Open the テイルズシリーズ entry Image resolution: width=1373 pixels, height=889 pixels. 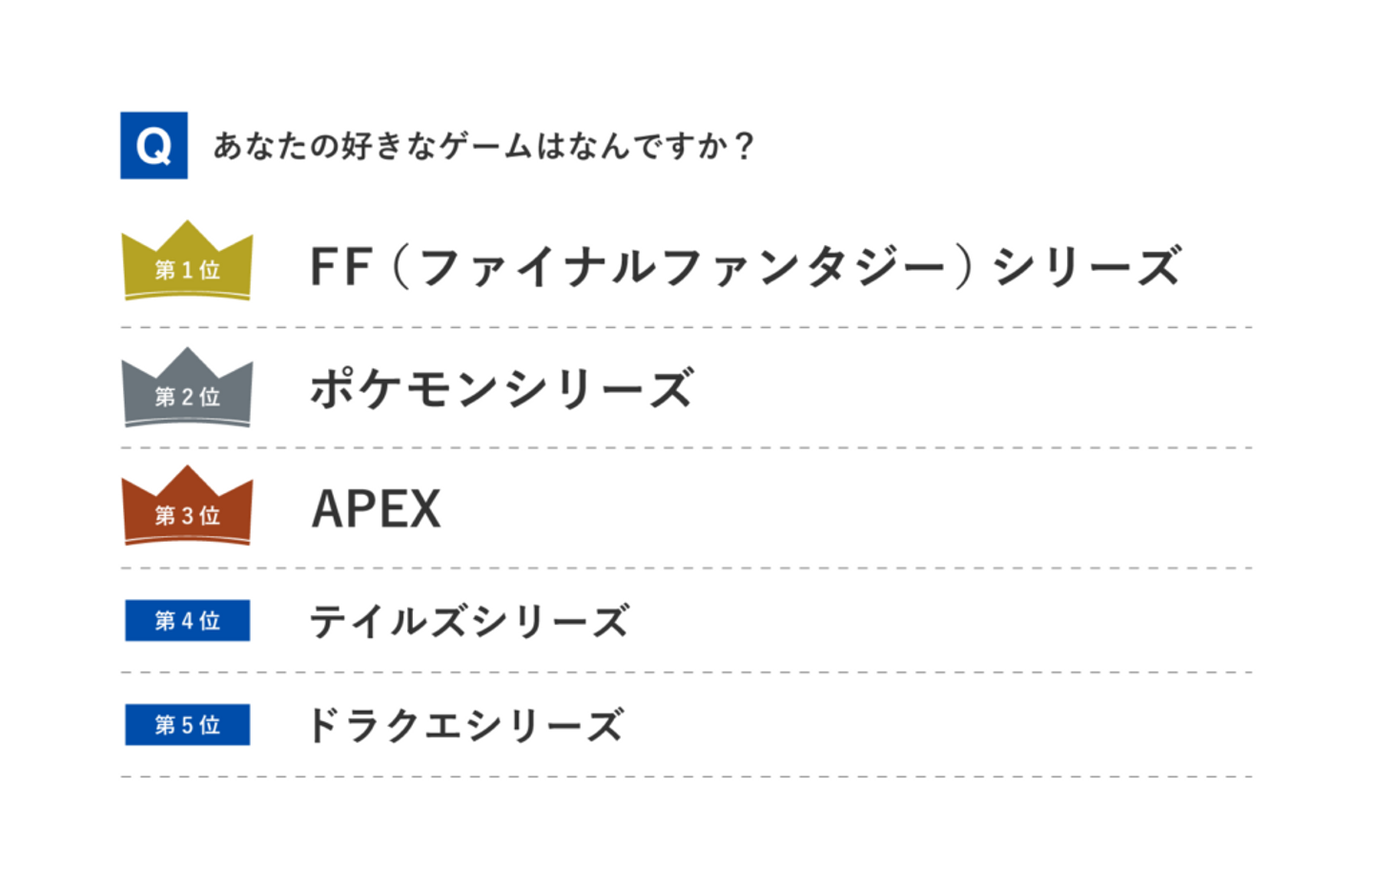pos(469,622)
